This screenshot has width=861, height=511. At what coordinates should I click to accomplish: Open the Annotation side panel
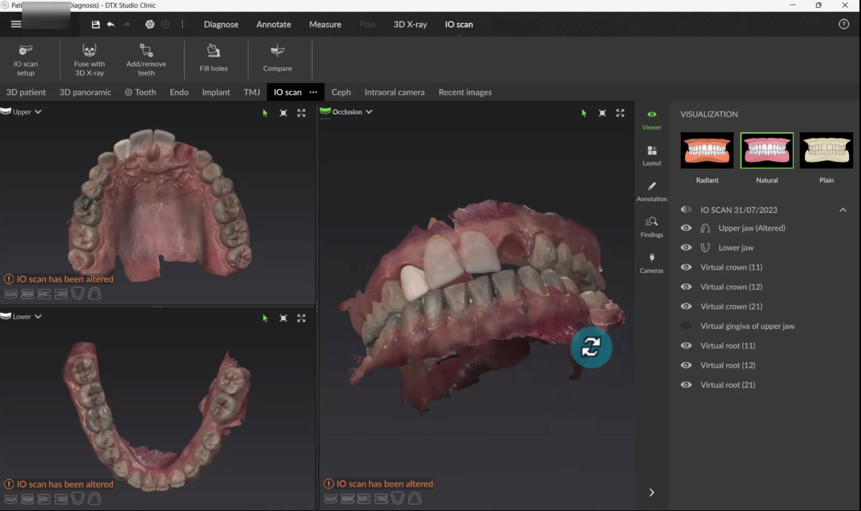[652, 191]
